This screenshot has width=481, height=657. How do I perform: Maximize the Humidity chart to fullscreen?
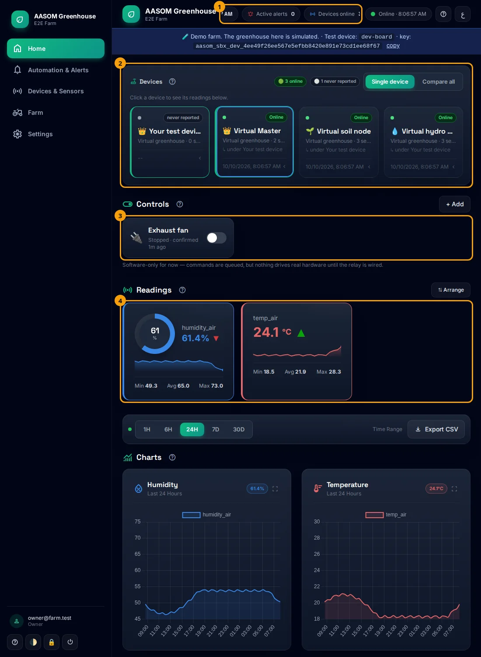coord(275,489)
